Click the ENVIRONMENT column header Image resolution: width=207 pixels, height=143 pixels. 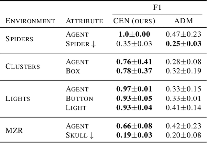coord(30,21)
